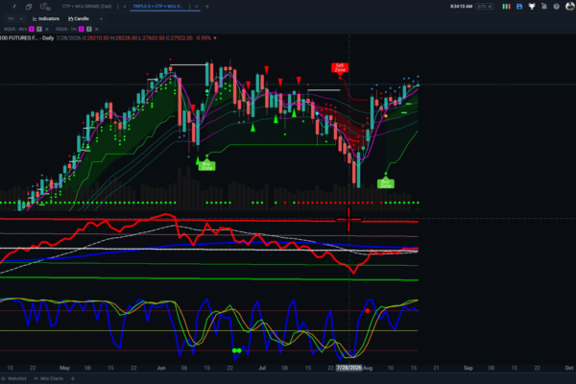Click the pencil drawing tool icon
Viewport: 576px width, 384px height.
[14, 7]
